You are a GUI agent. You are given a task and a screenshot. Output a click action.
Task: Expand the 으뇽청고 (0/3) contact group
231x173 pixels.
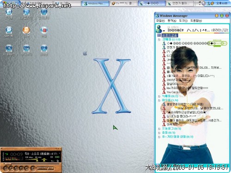pos(159,129)
